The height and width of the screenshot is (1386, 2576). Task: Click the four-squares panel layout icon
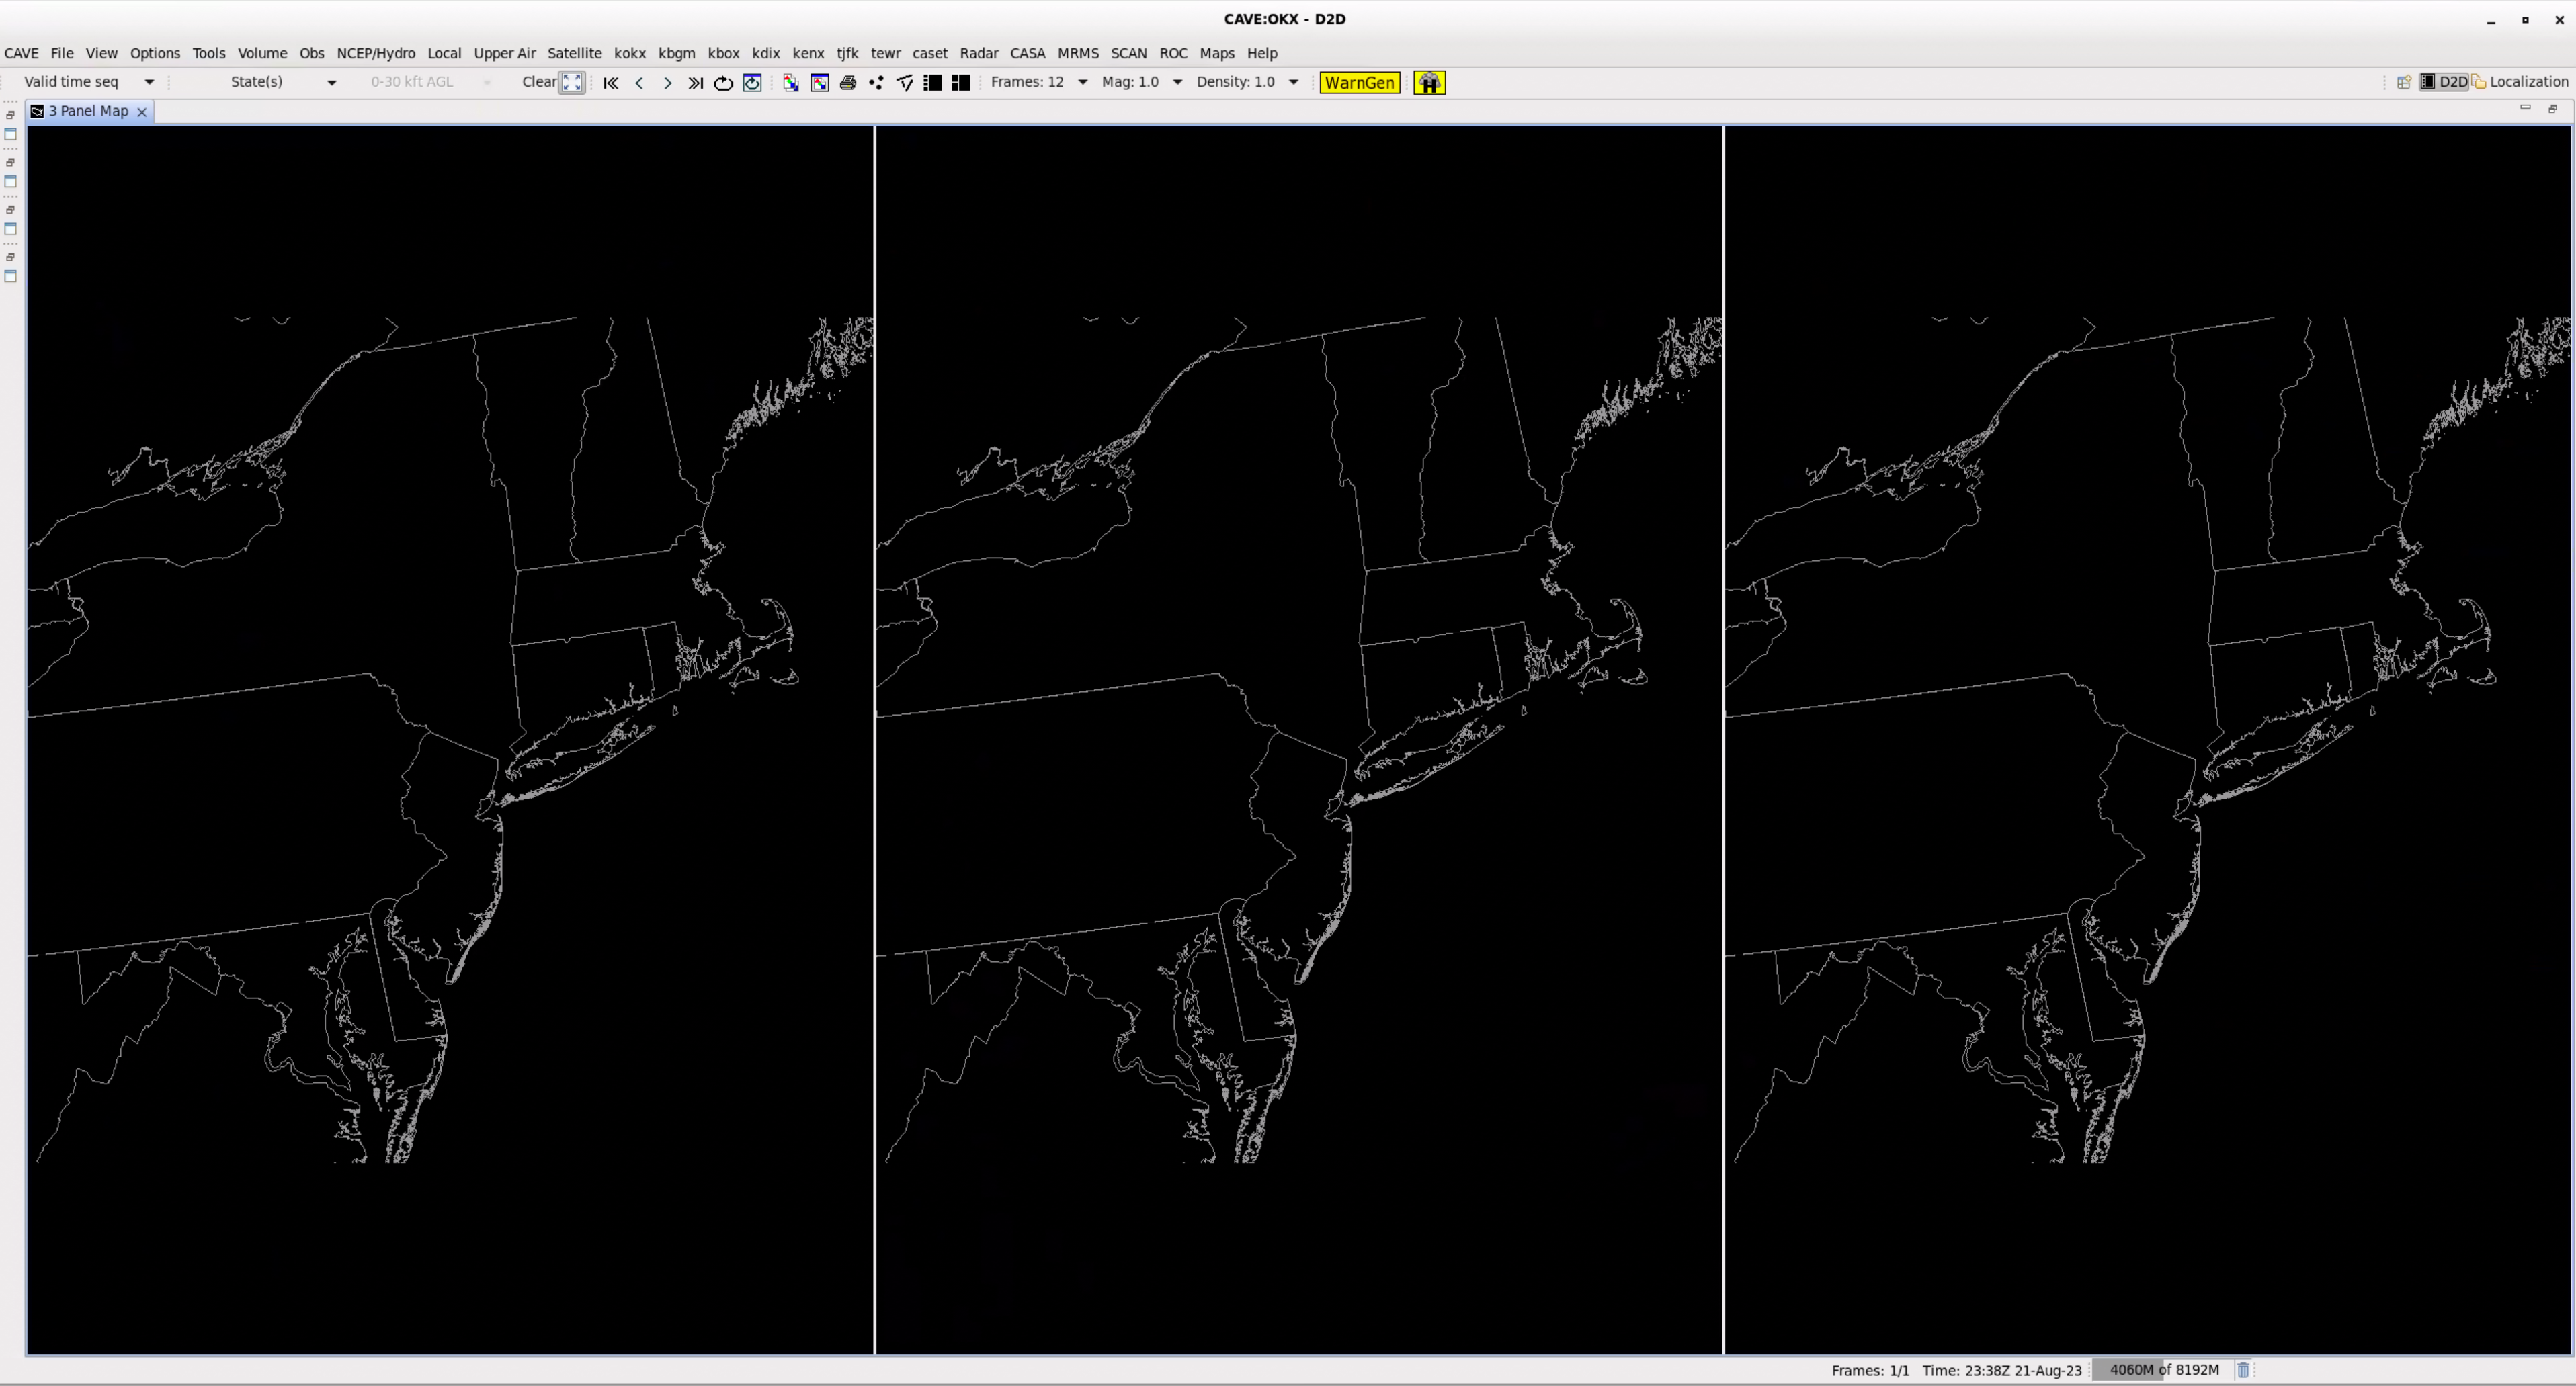(x=961, y=83)
